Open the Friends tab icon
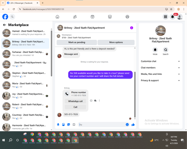 point(75,17)
